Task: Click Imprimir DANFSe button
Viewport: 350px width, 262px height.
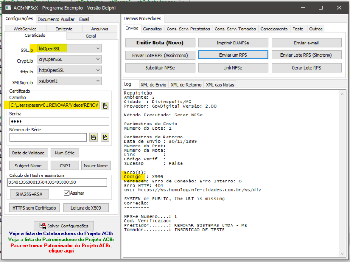Action: click(233, 43)
